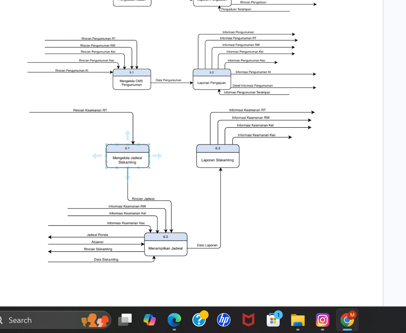Open Copilot from the taskbar
Image resolution: width=406 pixels, height=333 pixels.
pos(149,320)
